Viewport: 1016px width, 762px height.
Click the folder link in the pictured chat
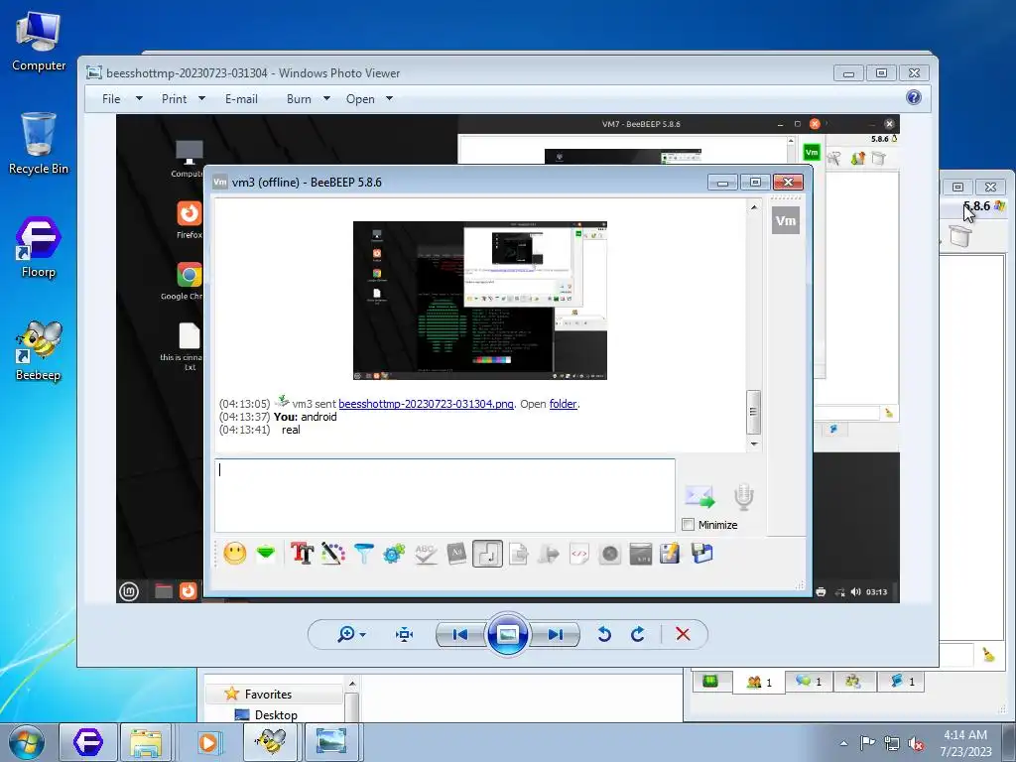pos(564,404)
